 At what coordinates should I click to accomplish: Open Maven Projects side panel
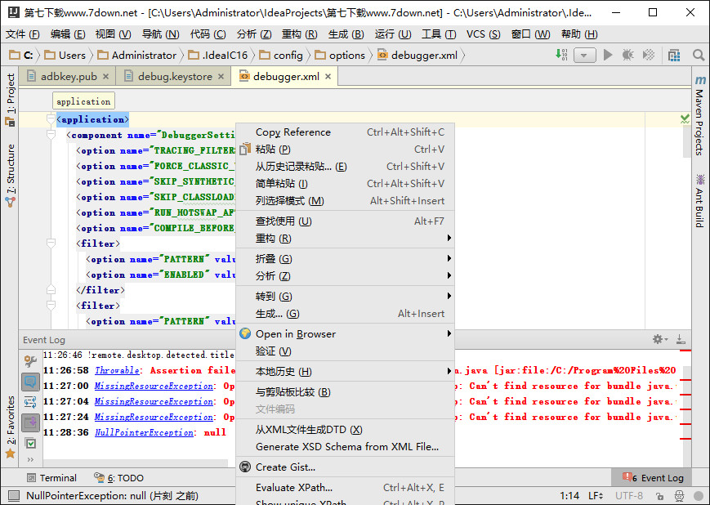[700, 115]
